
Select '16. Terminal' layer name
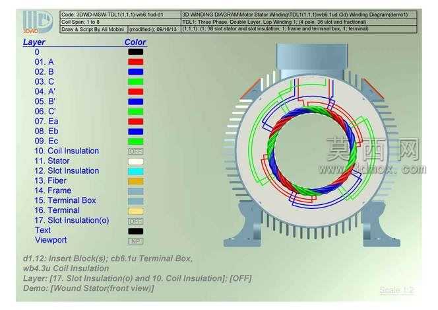[57, 210]
